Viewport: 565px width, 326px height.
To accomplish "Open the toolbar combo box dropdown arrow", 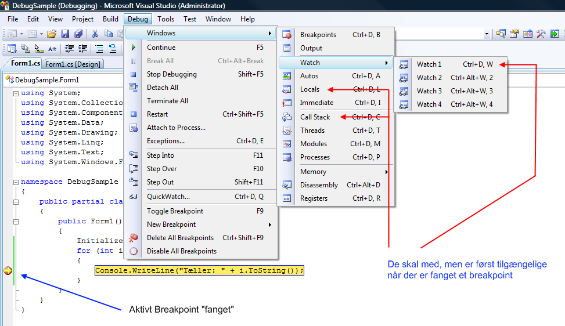I will (x=487, y=34).
